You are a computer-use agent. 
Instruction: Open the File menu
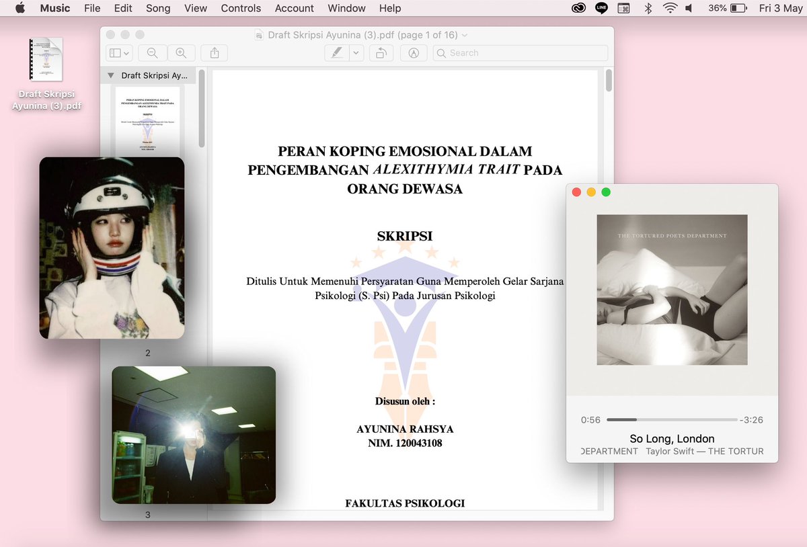(92, 8)
